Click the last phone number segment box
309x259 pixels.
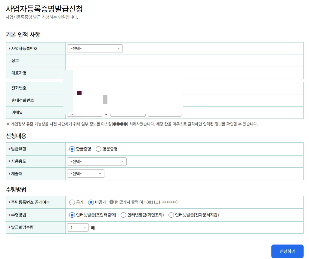click(x=165, y=113)
